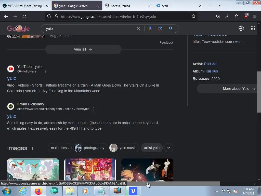Open Google apps grid
The image size is (261, 196).
pos(253,29)
